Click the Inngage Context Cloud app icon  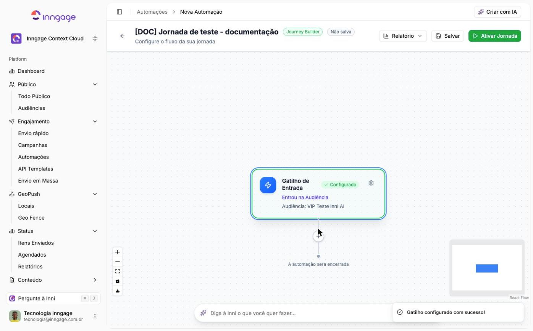pos(16,39)
